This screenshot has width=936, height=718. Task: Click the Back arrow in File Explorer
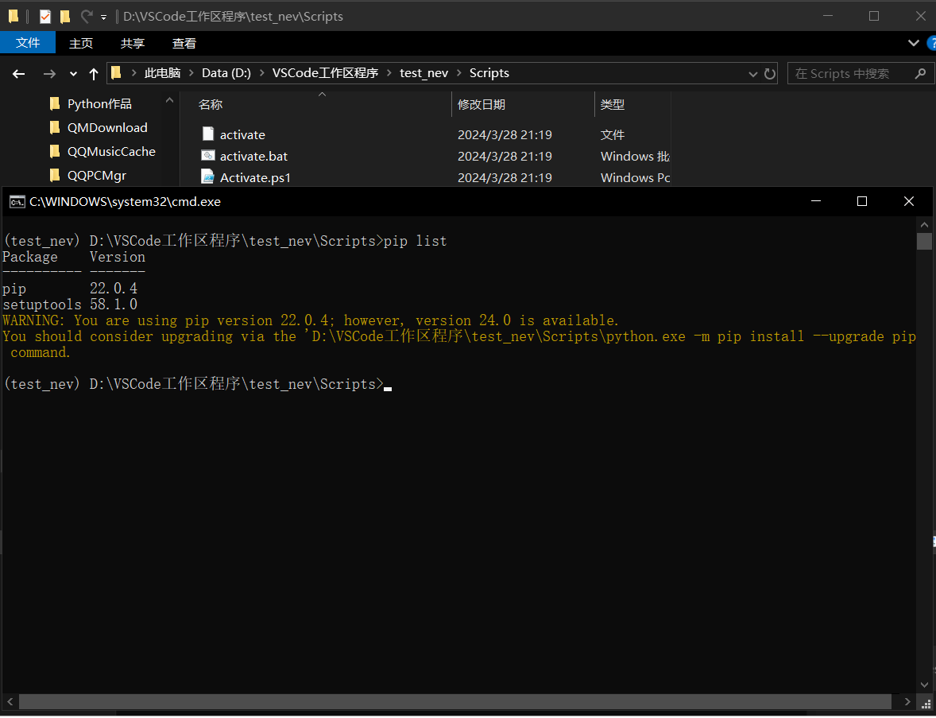[x=18, y=74]
